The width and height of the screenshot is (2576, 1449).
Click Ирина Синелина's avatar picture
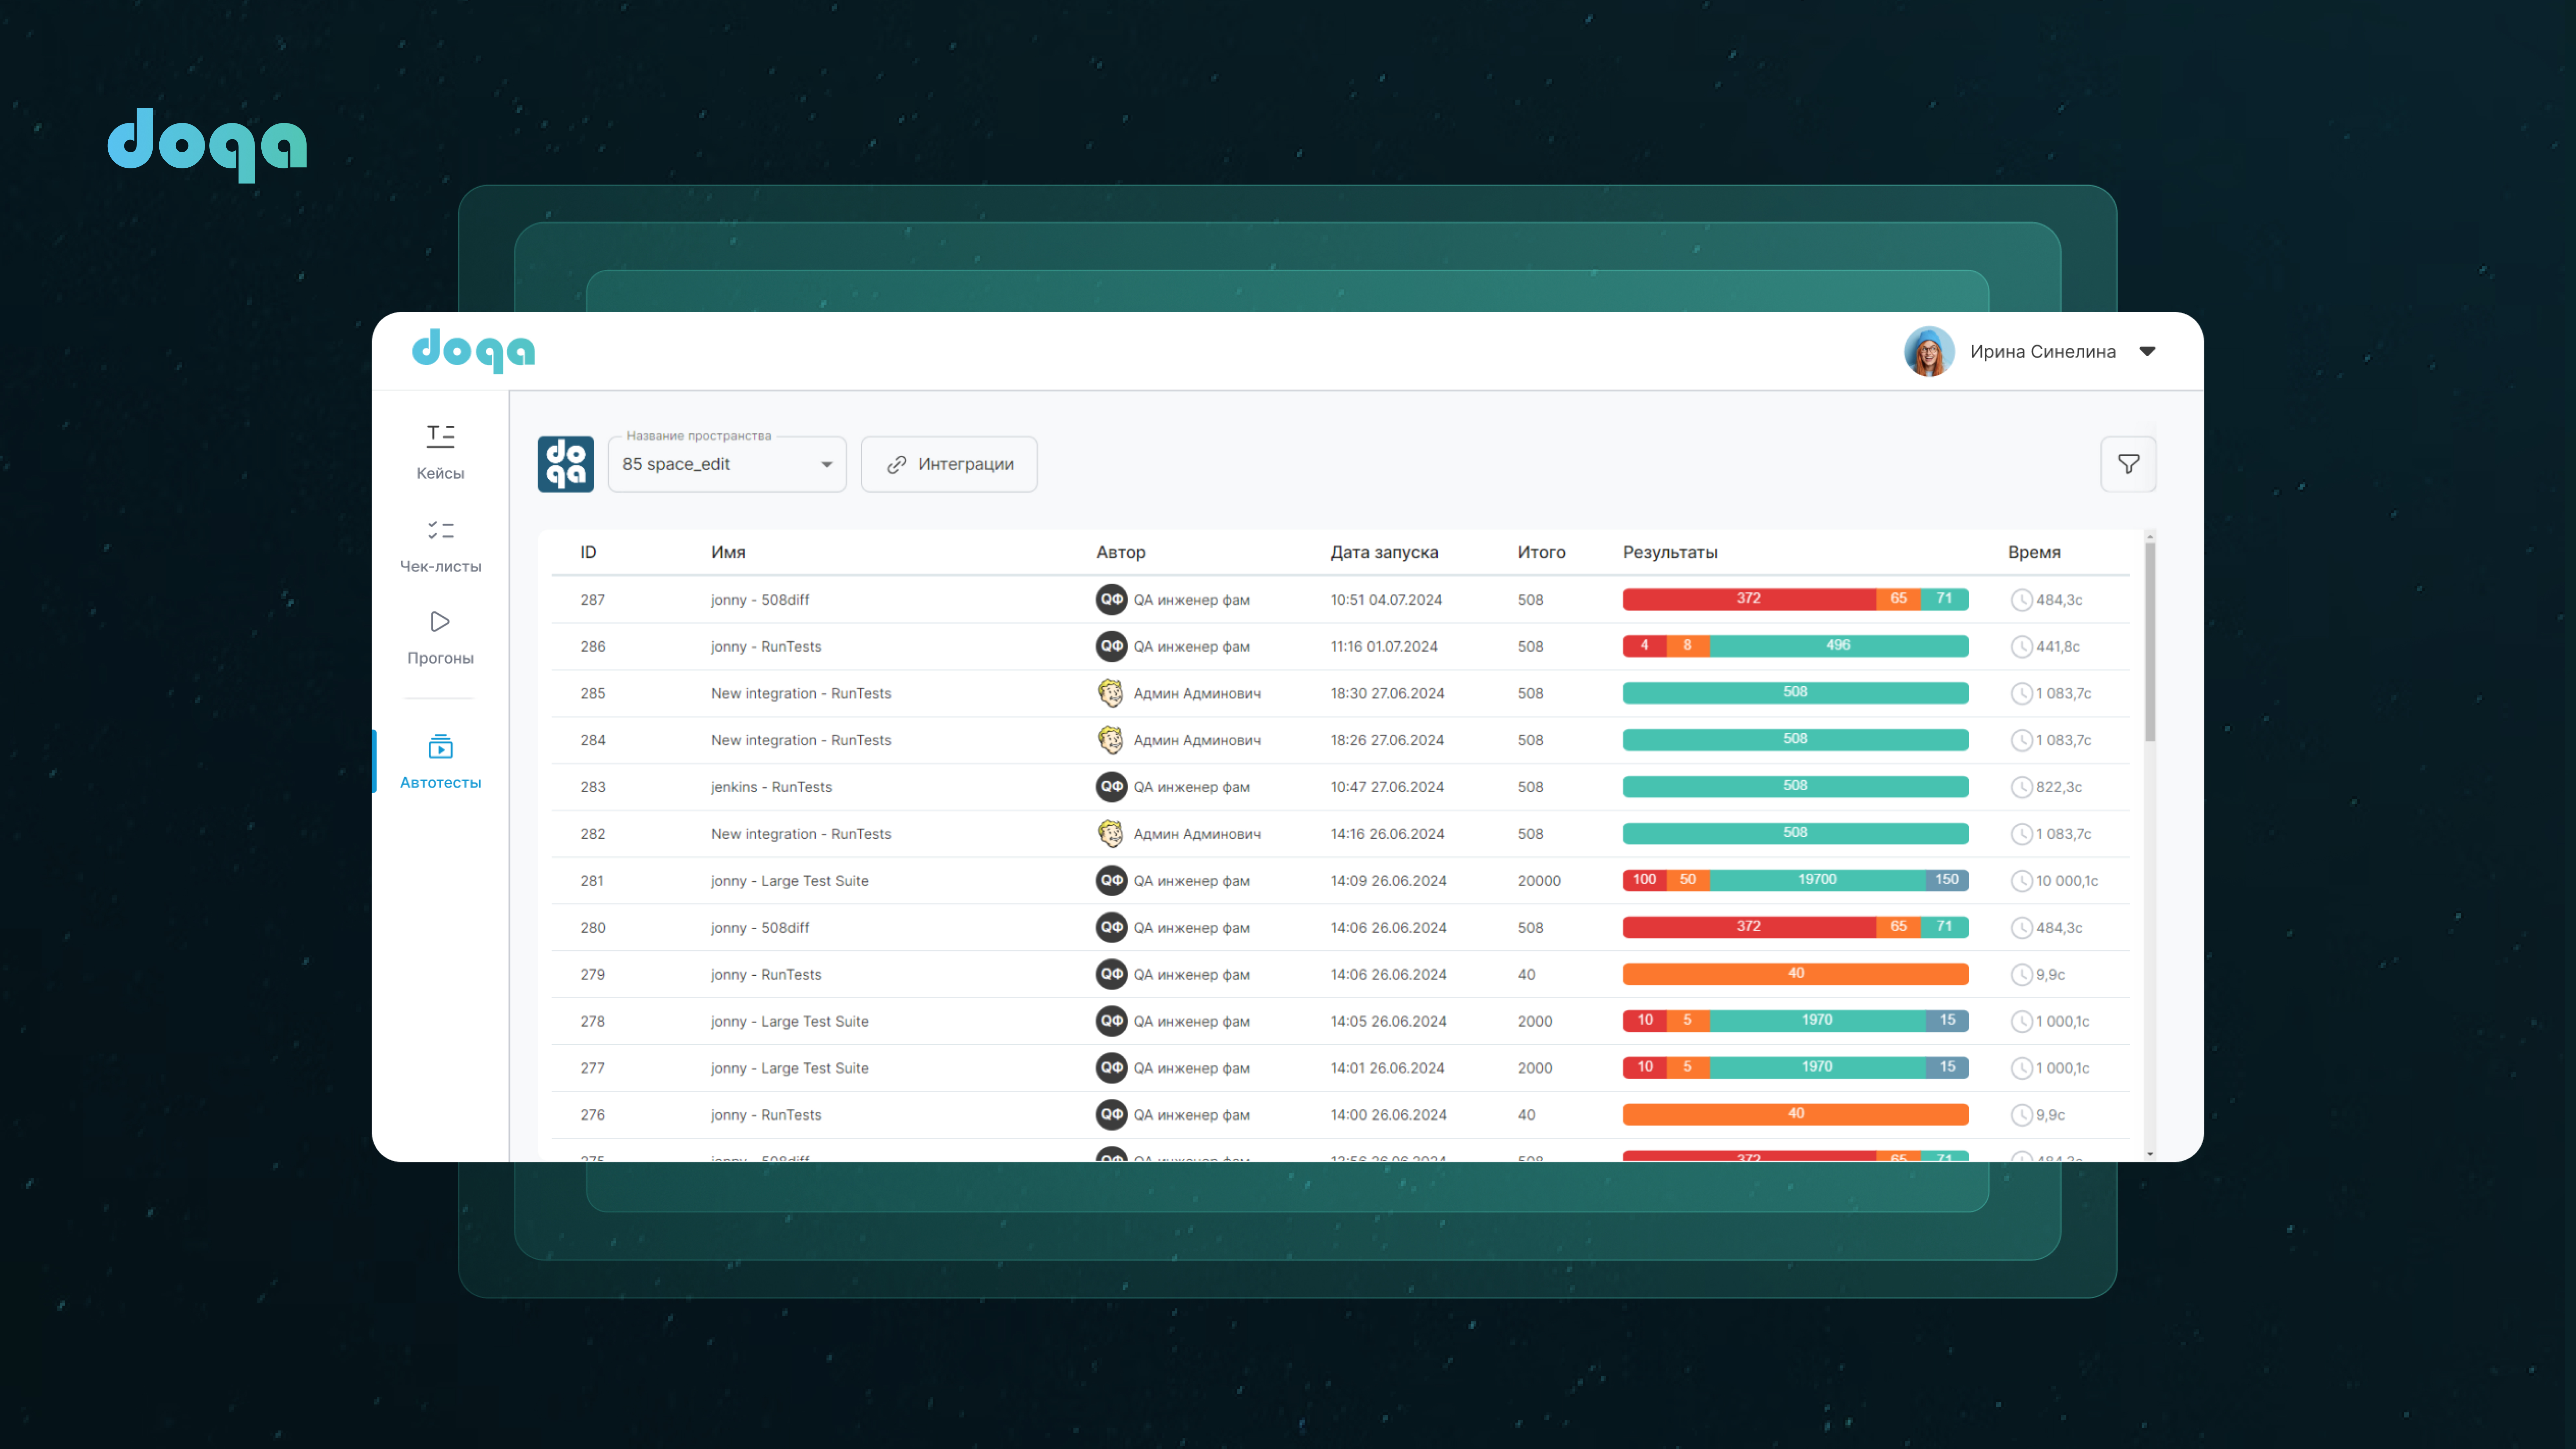tap(1929, 351)
